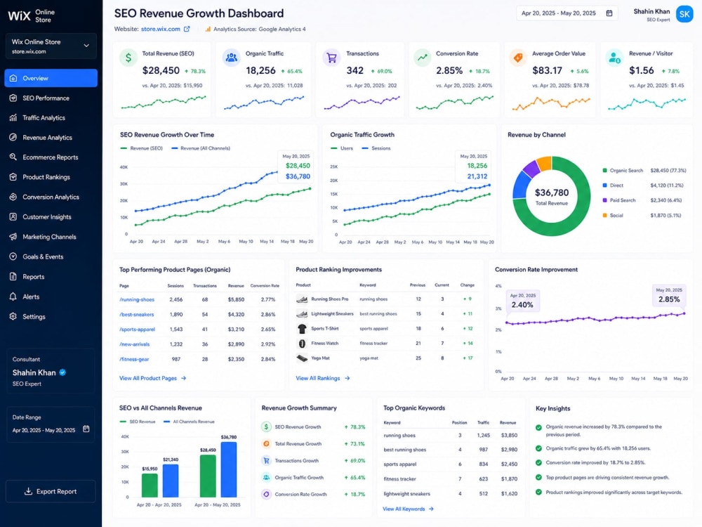The image size is (702, 527).
Task: Open the /fitness-gear page link
Action: click(x=134, y=359)
